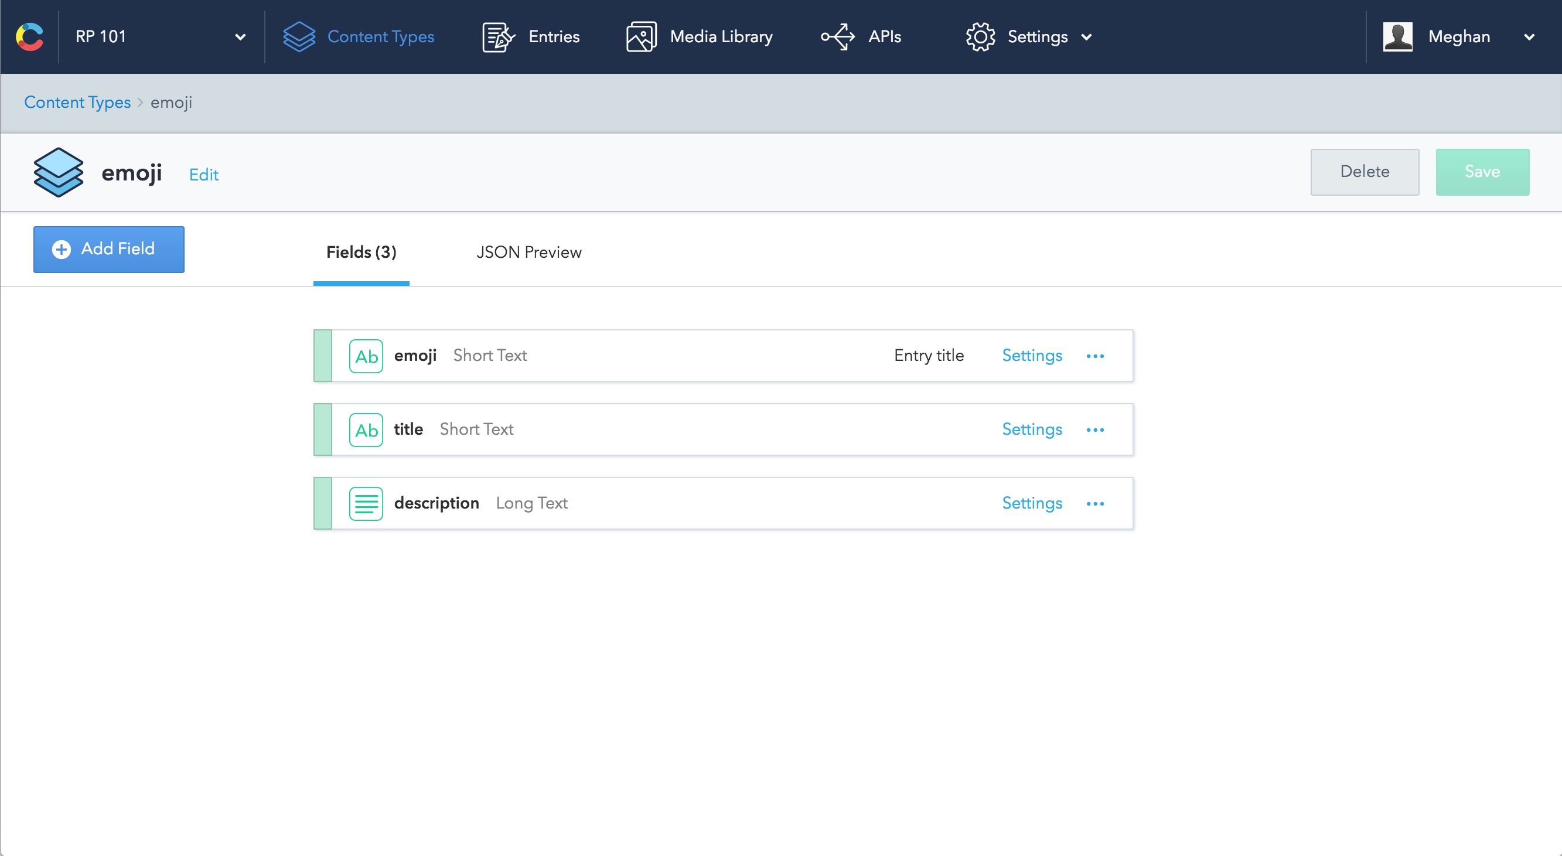Open more options for emoji field
This screenshot has width=1562, height=856.
click(1095, 356)
